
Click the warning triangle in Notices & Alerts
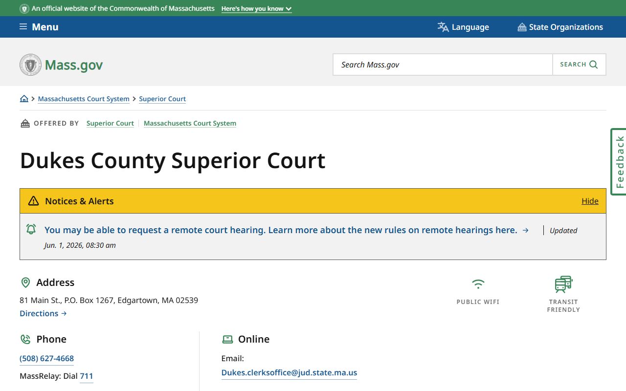tap(33, 201)
